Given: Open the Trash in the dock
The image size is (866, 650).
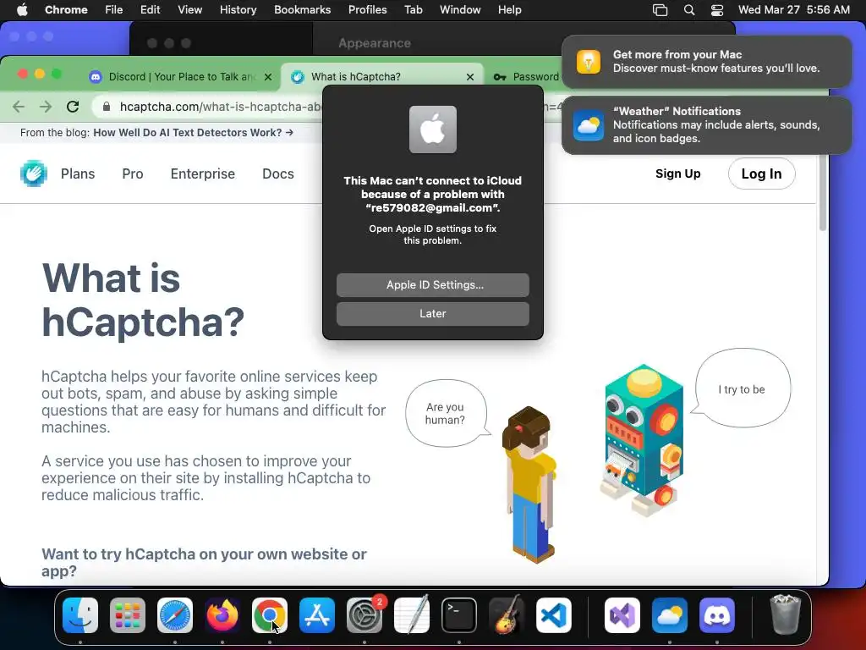Looking at the screenshot, I should coord(785,615).
